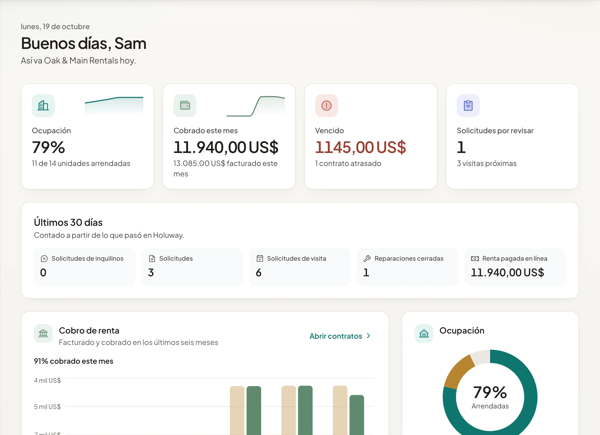This screenshot has width=600, height=435.
Task: Click the "4 mil US$" axis label
Action: click(x=47, y=380)
